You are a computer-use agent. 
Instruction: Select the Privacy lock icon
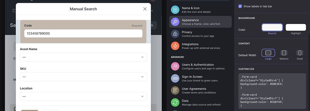tap(175, 34)
